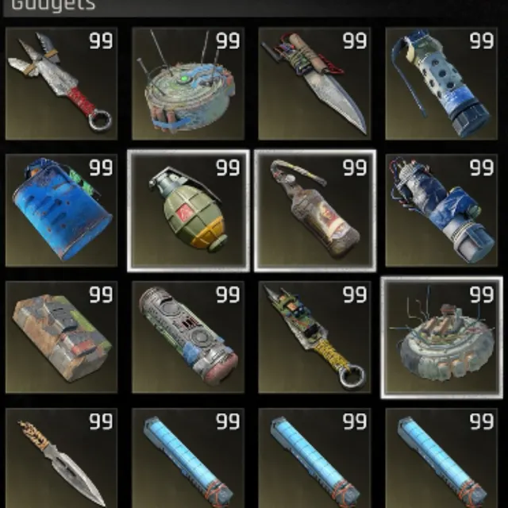Click the blue canister smoke grenade
The height and width of the screenshot is (508, 508).
(61, 210)
